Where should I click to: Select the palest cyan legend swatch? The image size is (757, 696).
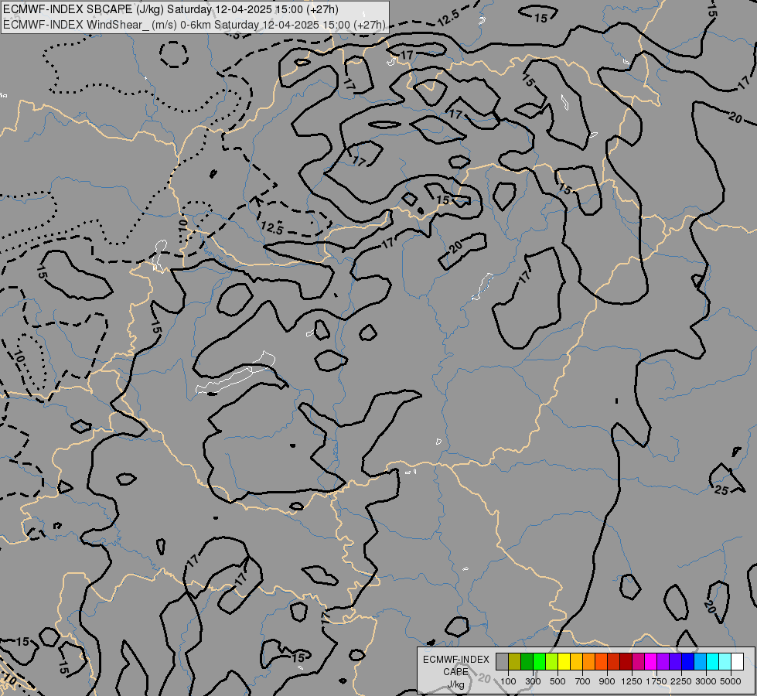[x=725, y=661]
